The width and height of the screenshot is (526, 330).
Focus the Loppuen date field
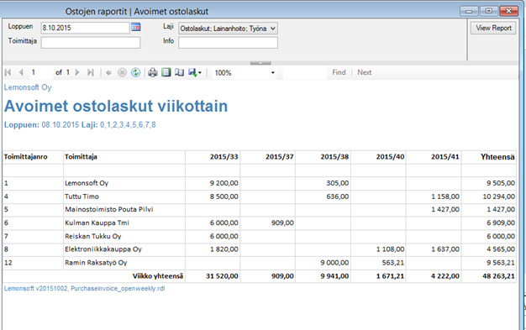click(x=85, y=28)
